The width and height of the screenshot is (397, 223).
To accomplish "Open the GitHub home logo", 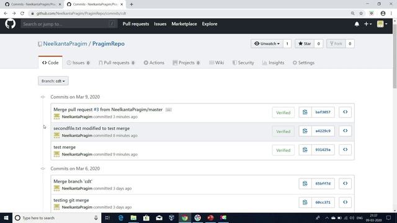I will click(11, 24).
